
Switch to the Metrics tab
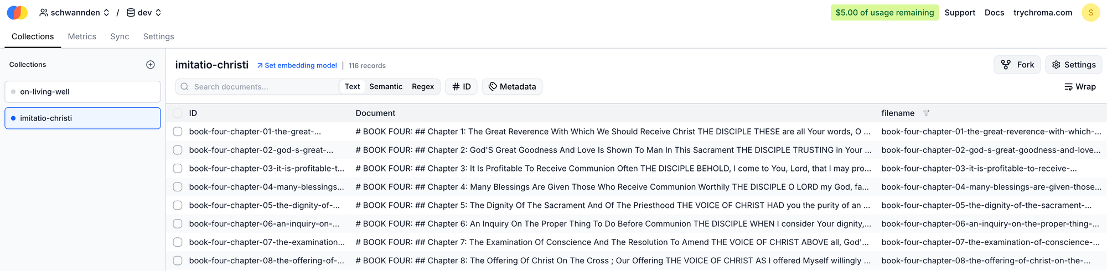[82, 37]
